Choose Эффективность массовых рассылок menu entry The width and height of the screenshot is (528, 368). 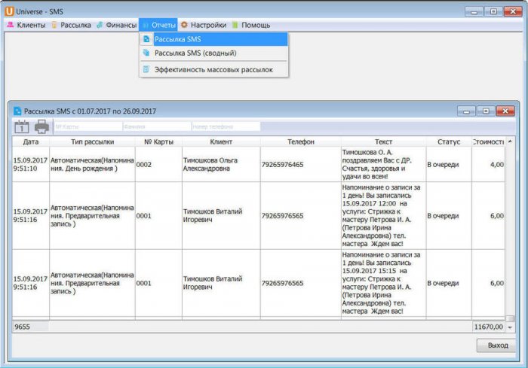(x=213, y=70)
